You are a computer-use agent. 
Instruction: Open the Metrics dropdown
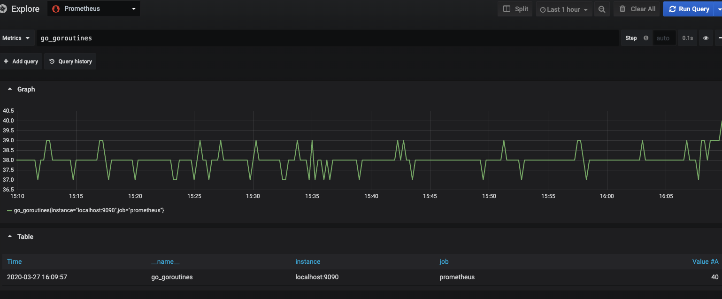coord(17,38)
